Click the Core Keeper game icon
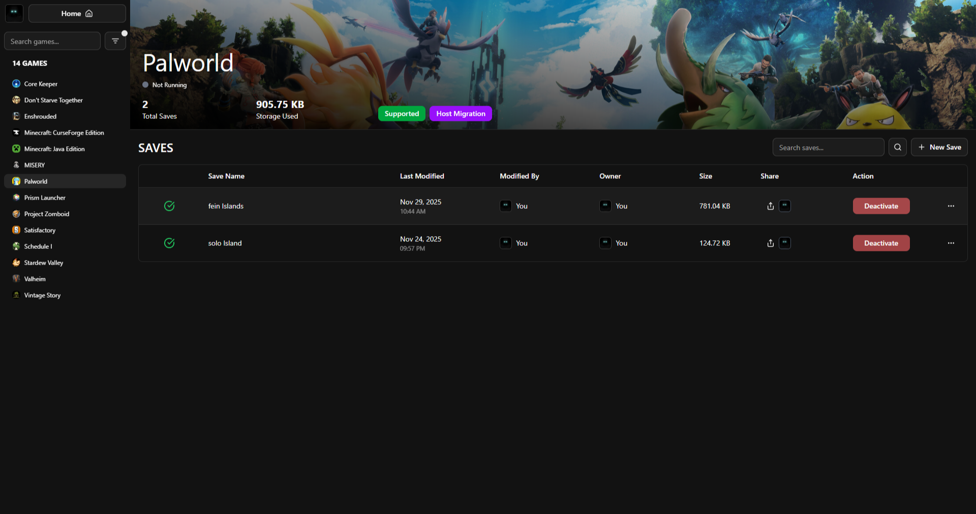Viewport: 976px width, 514px height. coord(16,84)
